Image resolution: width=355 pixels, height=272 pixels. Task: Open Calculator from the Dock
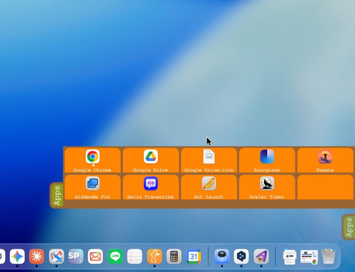point(174,256)
